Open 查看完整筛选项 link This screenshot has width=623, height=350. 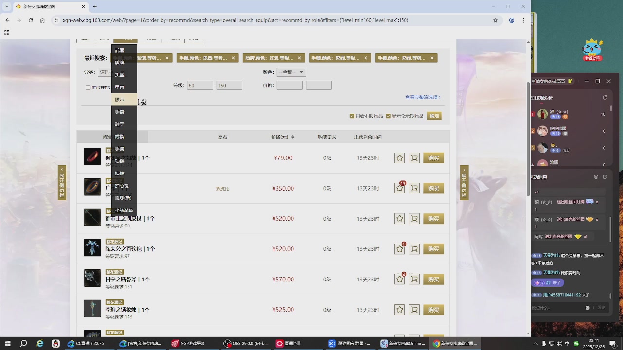(x=422, y=97)
